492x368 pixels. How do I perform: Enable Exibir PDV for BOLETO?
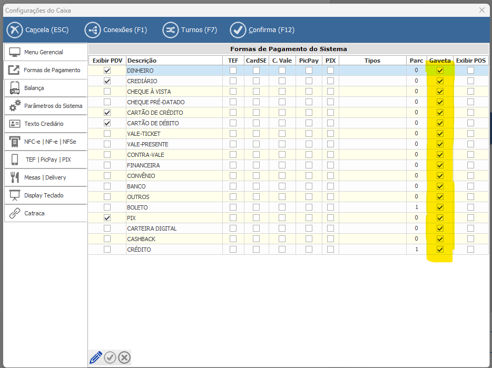(x=107, y=207)
